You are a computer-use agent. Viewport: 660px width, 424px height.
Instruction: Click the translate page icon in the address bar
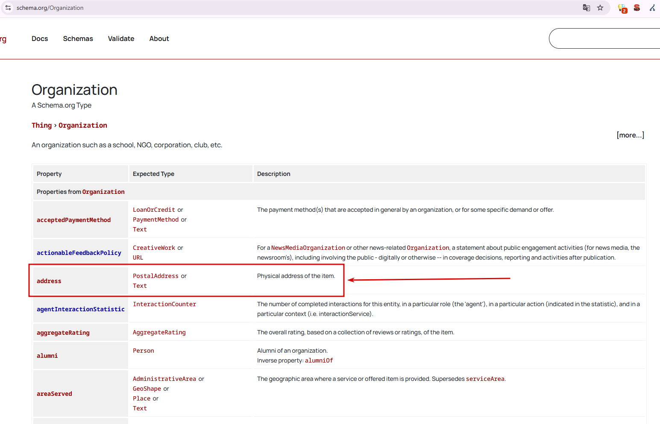(587, 8)
